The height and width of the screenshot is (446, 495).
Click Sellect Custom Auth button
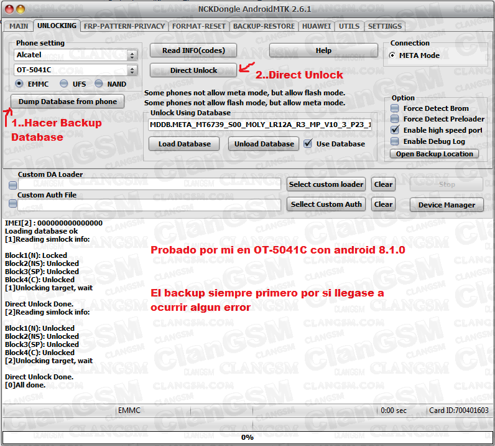pos(326,204)
